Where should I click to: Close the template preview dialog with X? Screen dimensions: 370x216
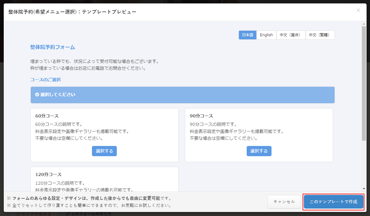coord(358,10)
